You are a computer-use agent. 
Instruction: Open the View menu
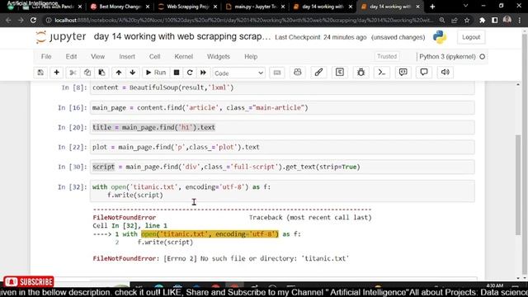pyautogui.click(x=97, y=57)
